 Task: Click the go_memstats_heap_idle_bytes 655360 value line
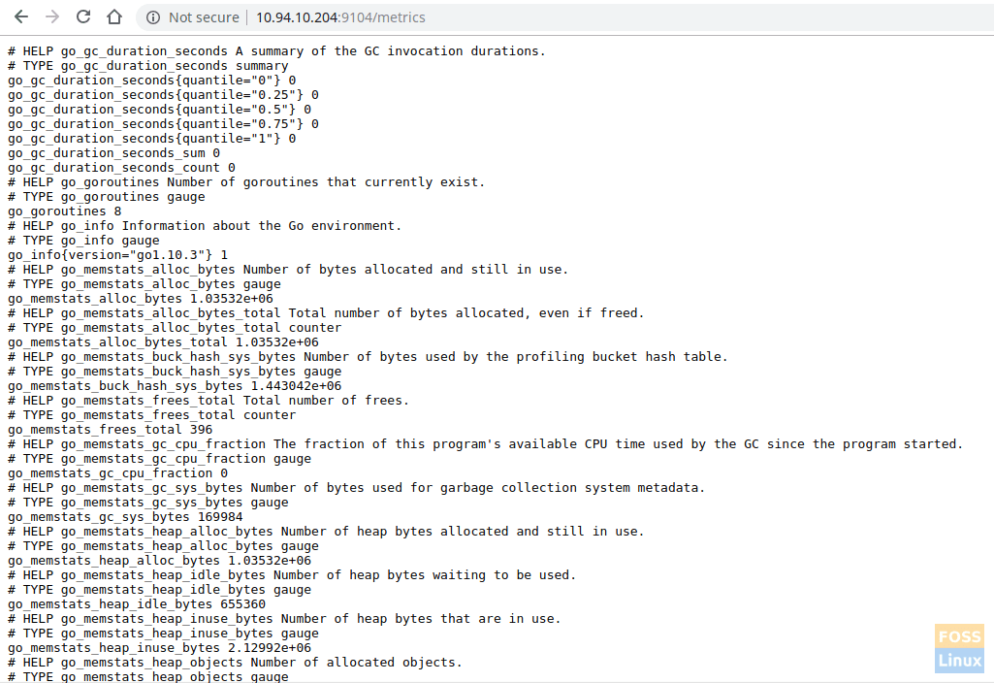pos(137,604)
